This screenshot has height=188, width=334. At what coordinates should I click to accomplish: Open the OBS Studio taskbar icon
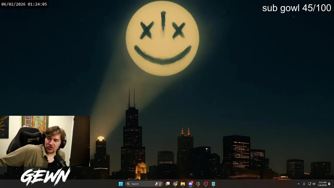coord(206,184)
